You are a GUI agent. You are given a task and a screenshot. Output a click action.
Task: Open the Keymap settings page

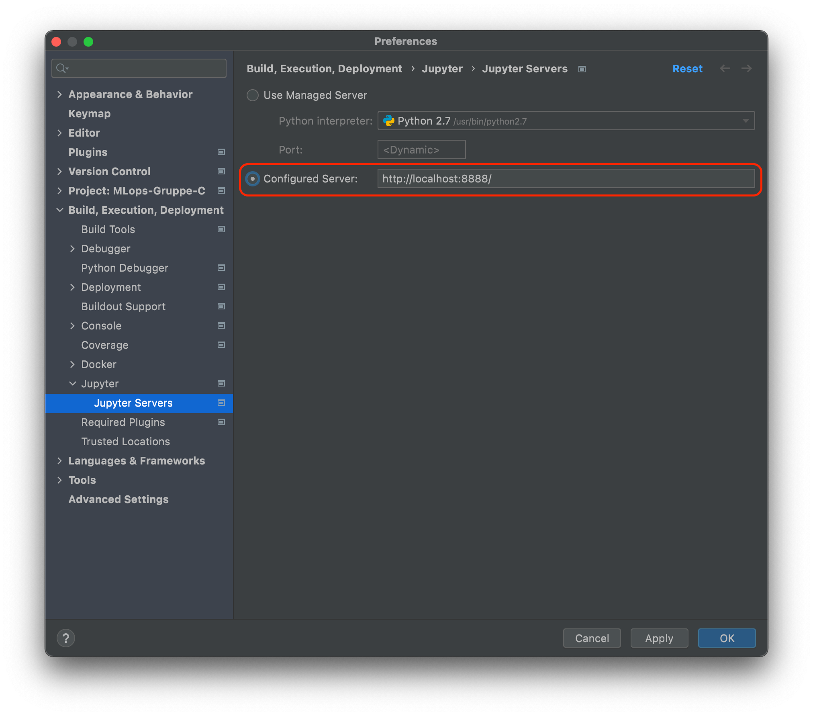pos(89,114)
